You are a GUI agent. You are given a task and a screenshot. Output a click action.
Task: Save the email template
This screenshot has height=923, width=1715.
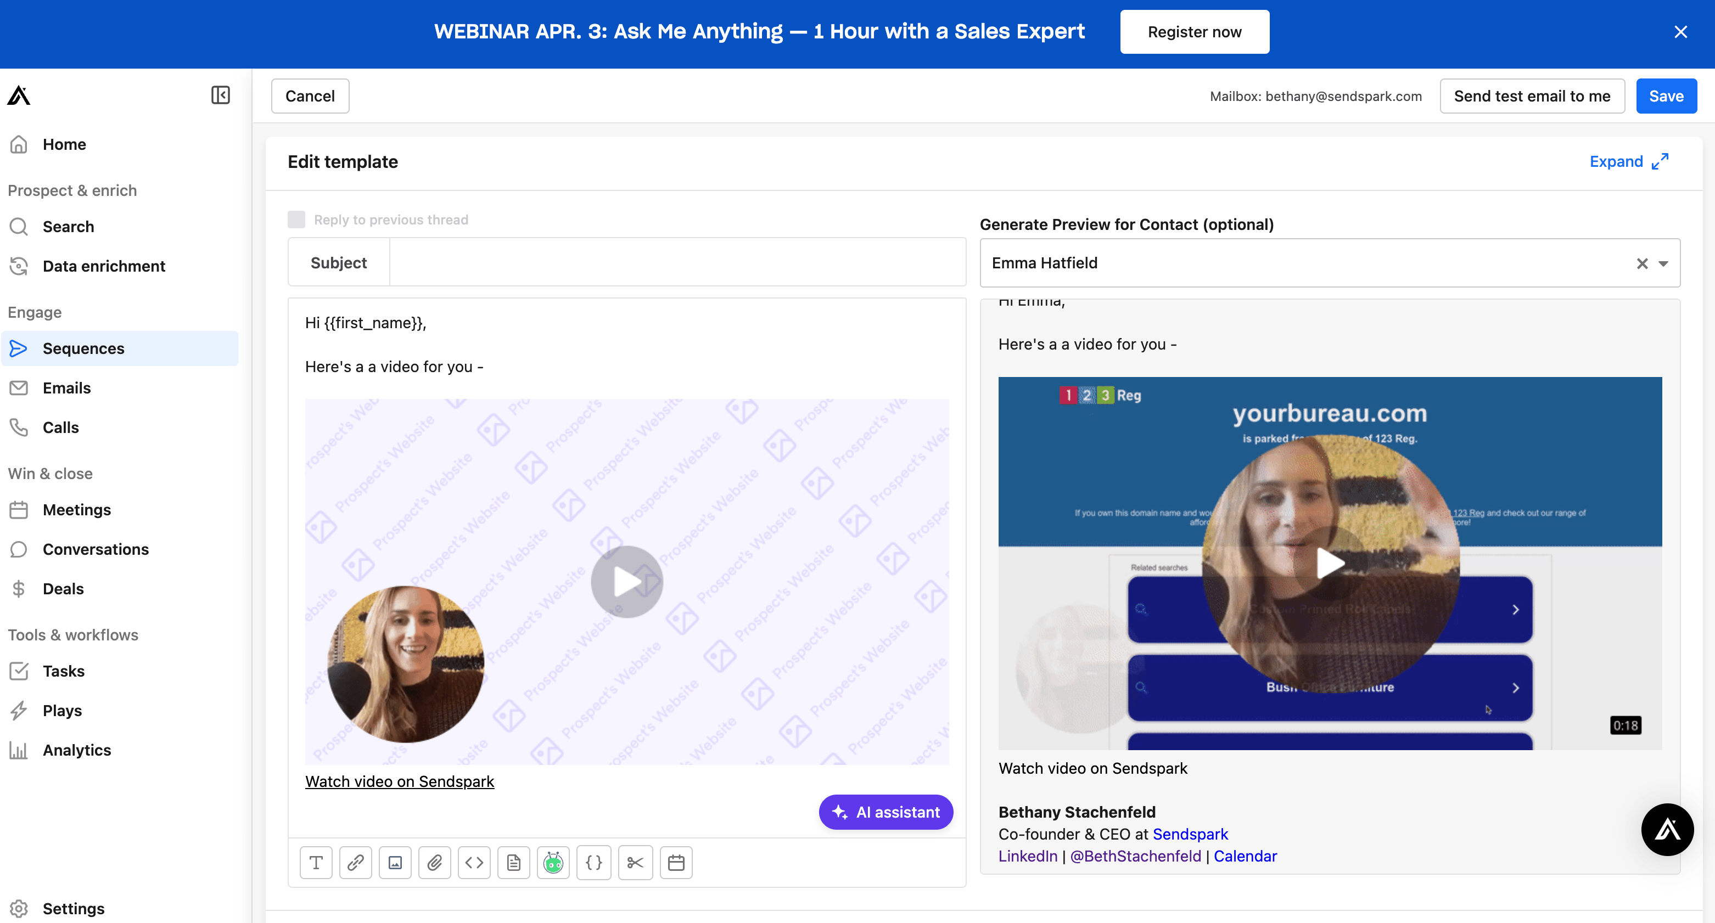(x=1666, y=96)
